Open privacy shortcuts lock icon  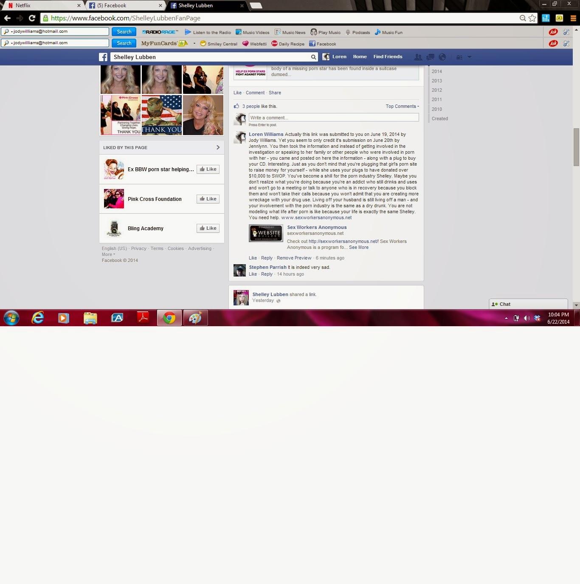(459, 57)
